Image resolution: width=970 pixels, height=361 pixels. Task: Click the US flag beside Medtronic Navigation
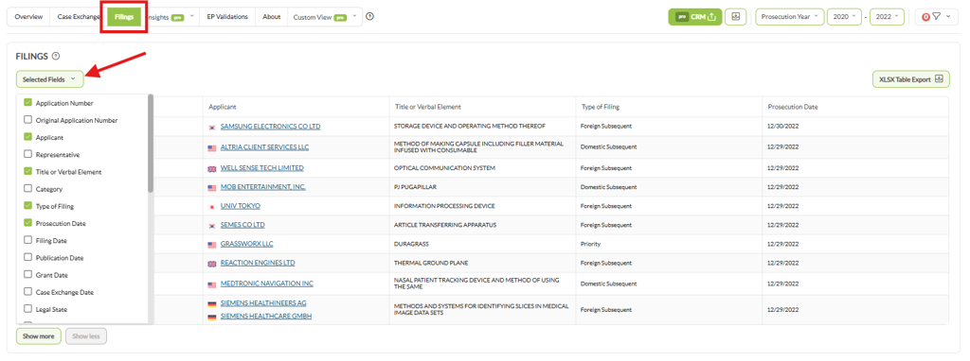pyautogui.click(x=212, y=284)
